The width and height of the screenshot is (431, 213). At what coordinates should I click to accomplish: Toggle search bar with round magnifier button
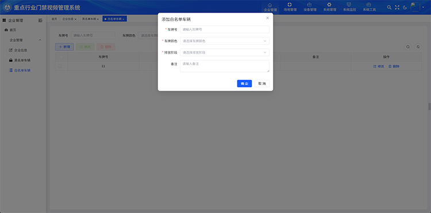coord(408,47)
